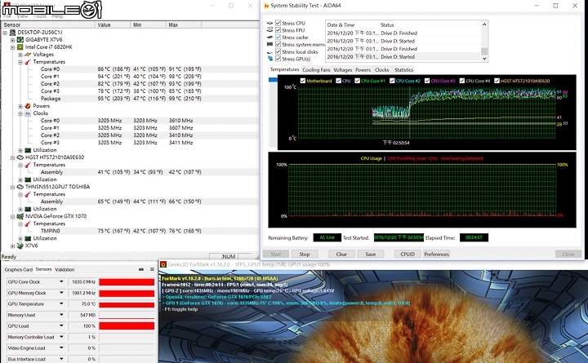Image resolution: width=588 pixels, height=363 pixels.
Task: Uncheck Motherboard in the temperature graph legend
Action: [x=303, y=81]
